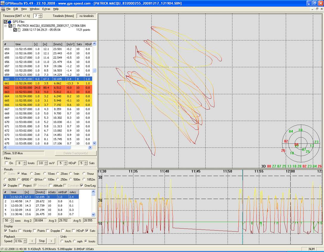Click the GPSResults app icon in menu bar
Image resolution: width=324 pixels, height=252 pixels.
[x=3, y=9]
